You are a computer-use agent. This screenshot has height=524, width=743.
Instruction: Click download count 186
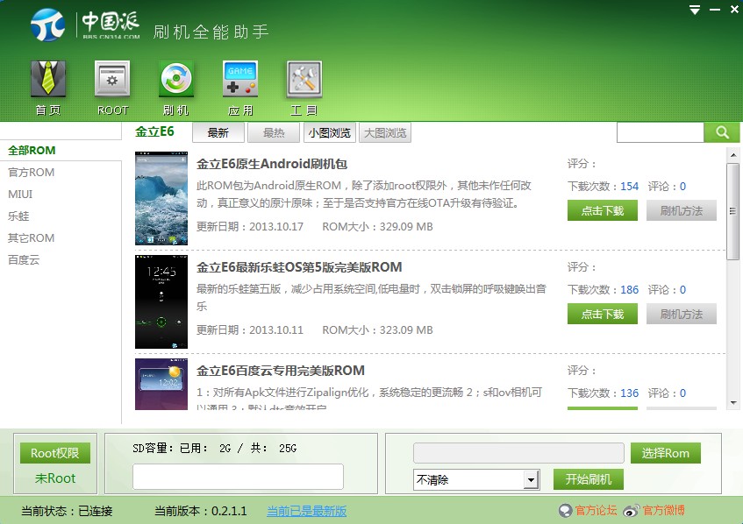[x=630, y=289]
